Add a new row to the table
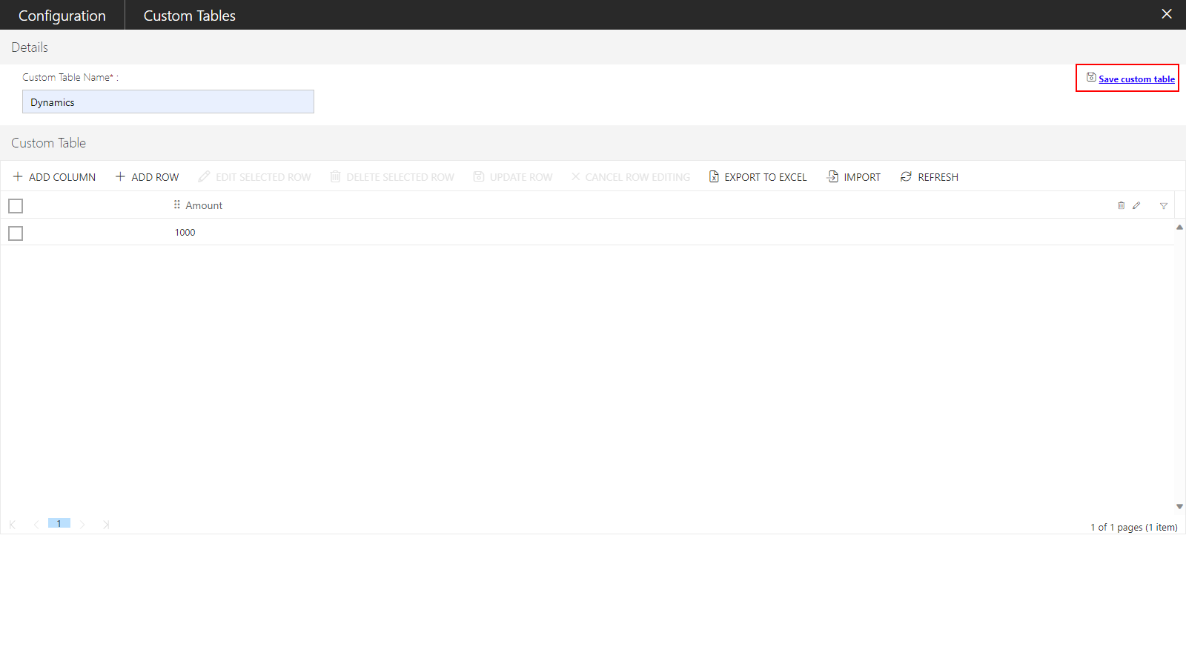 (147, 177)
